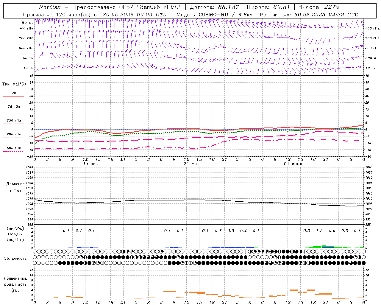The width and height of the screenshot is (381, 305).
Task: Click the "31 мая" date label
Action: pos(191,164)
